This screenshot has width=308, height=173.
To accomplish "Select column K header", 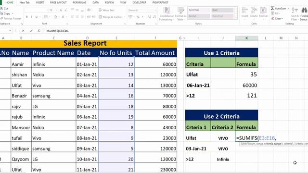I will (x=246, y=38).
